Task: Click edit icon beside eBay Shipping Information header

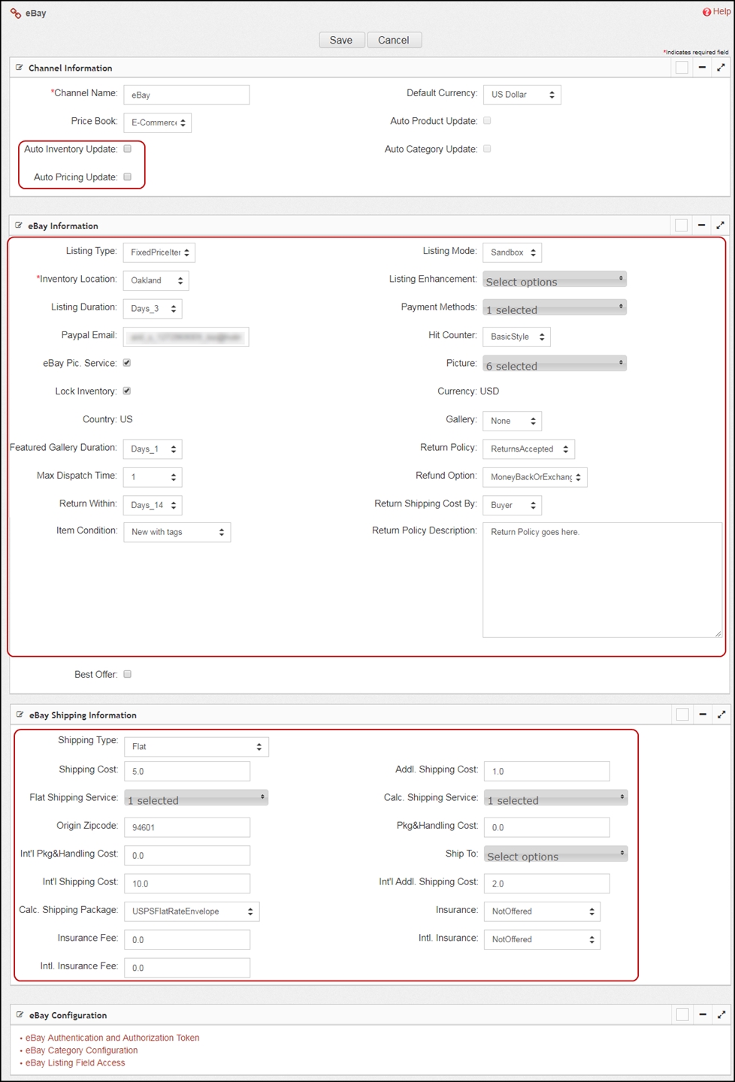Action: click(20, 715)
